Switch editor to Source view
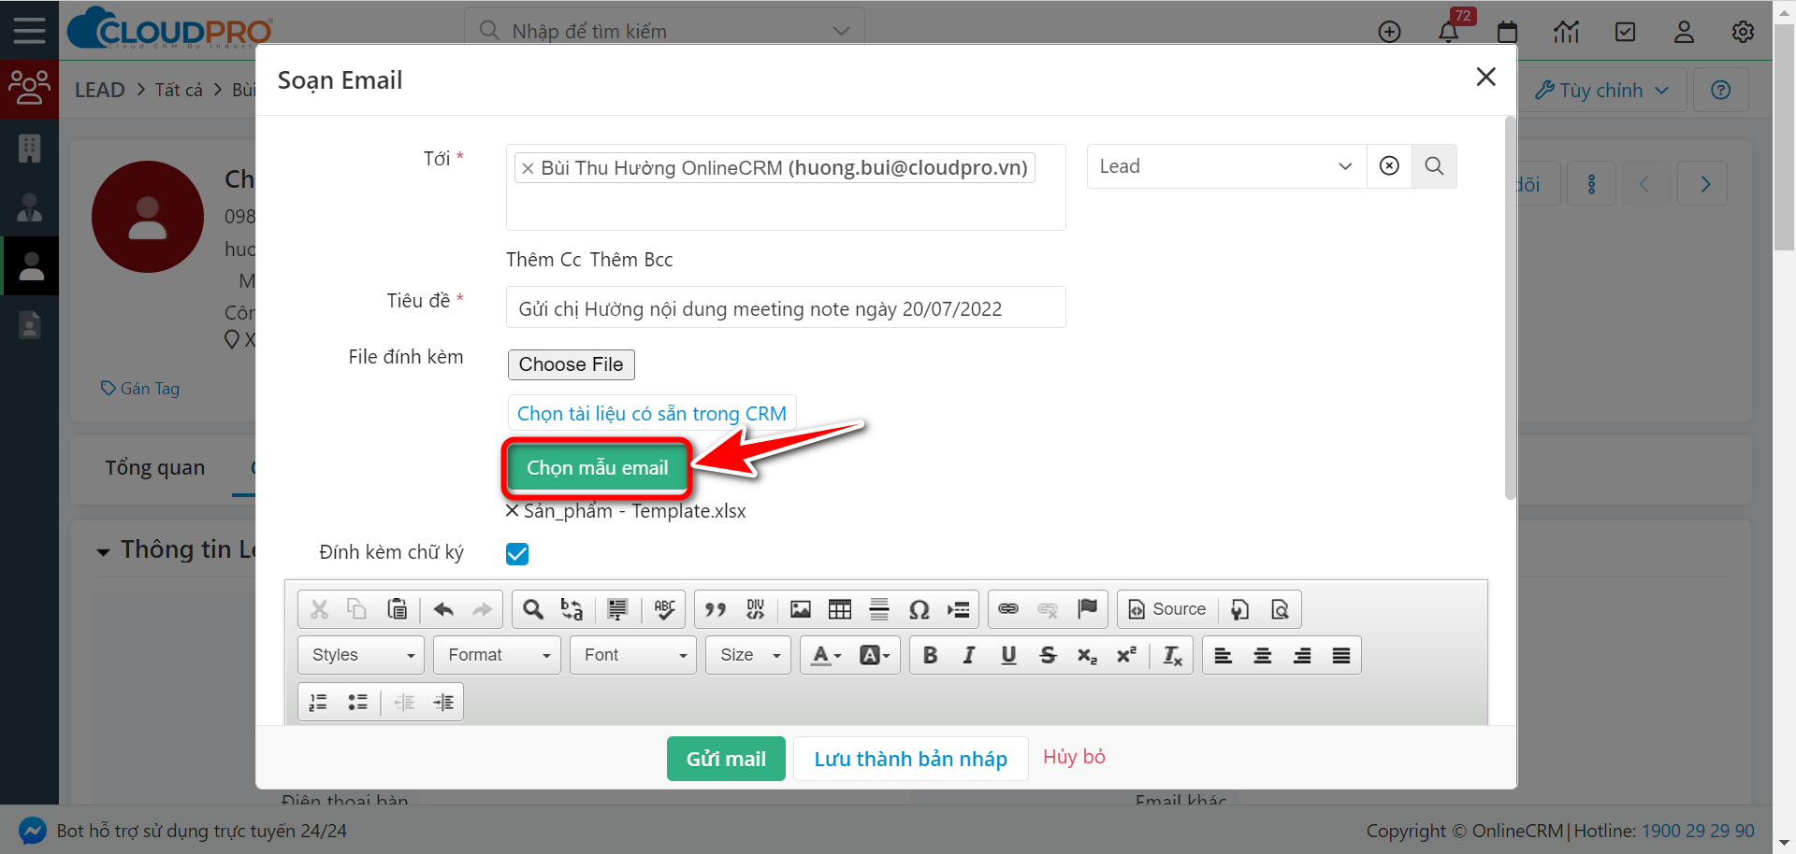The image size is (1796, 854). point(1166,609)
